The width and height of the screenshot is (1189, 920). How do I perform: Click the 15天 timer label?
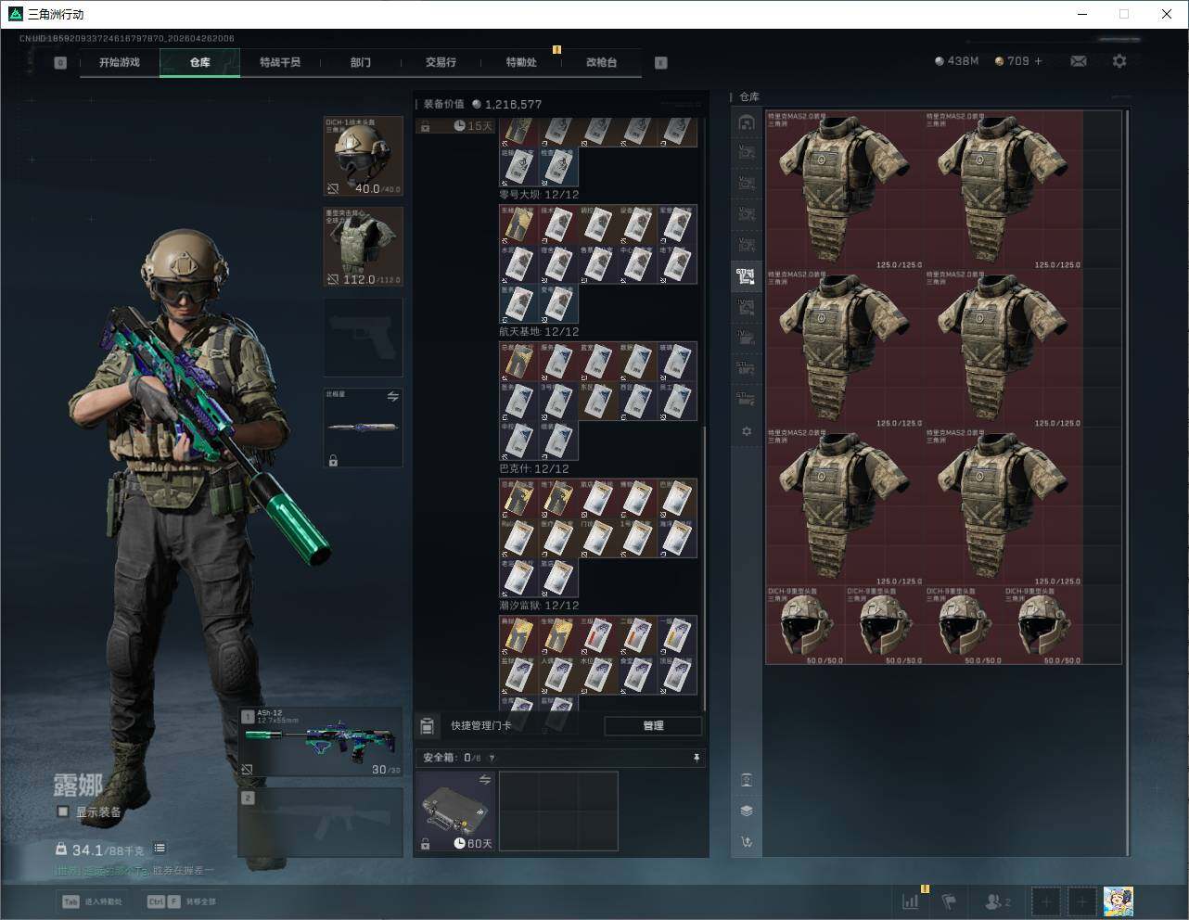coord(474,126)
